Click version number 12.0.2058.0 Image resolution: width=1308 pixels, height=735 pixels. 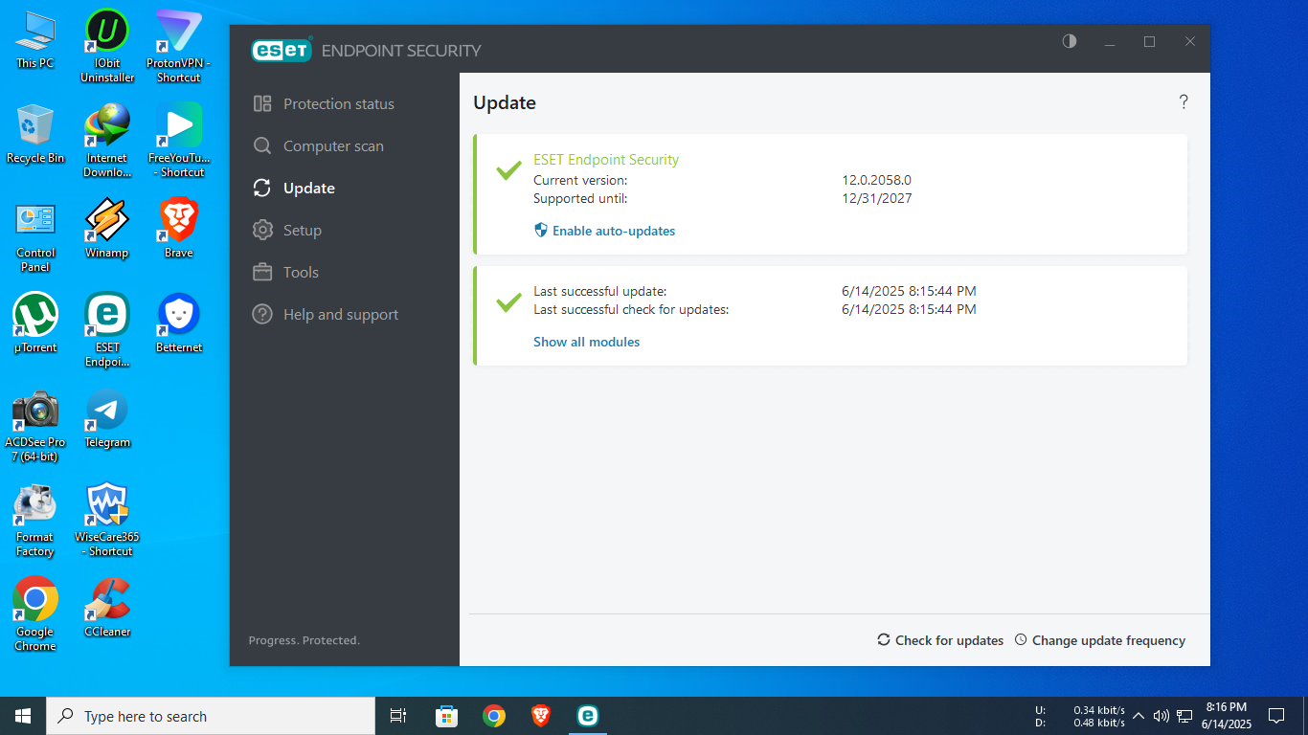point(876,180)
